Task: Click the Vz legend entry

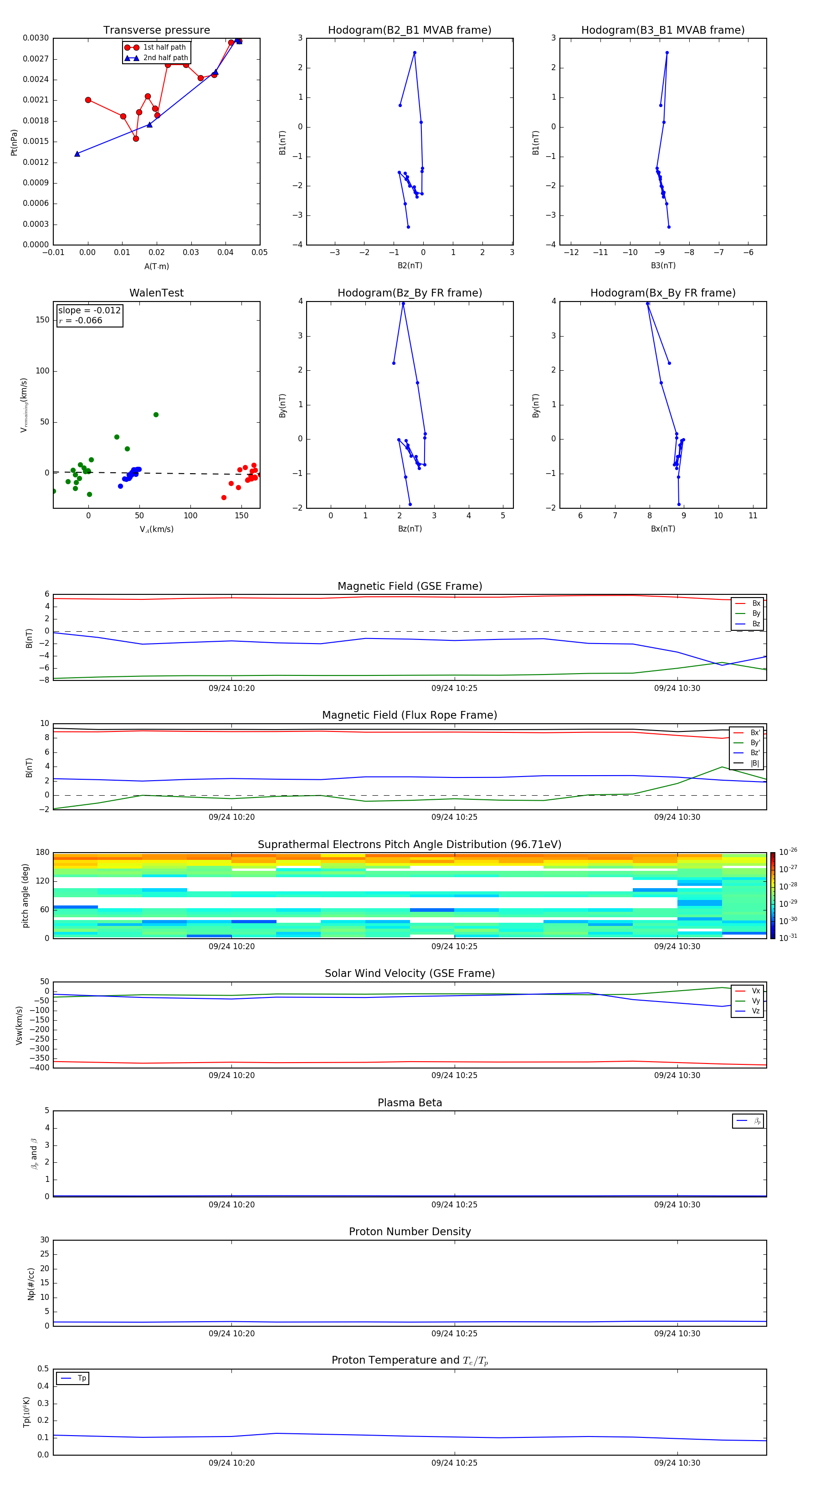Action: (748, 1011)
